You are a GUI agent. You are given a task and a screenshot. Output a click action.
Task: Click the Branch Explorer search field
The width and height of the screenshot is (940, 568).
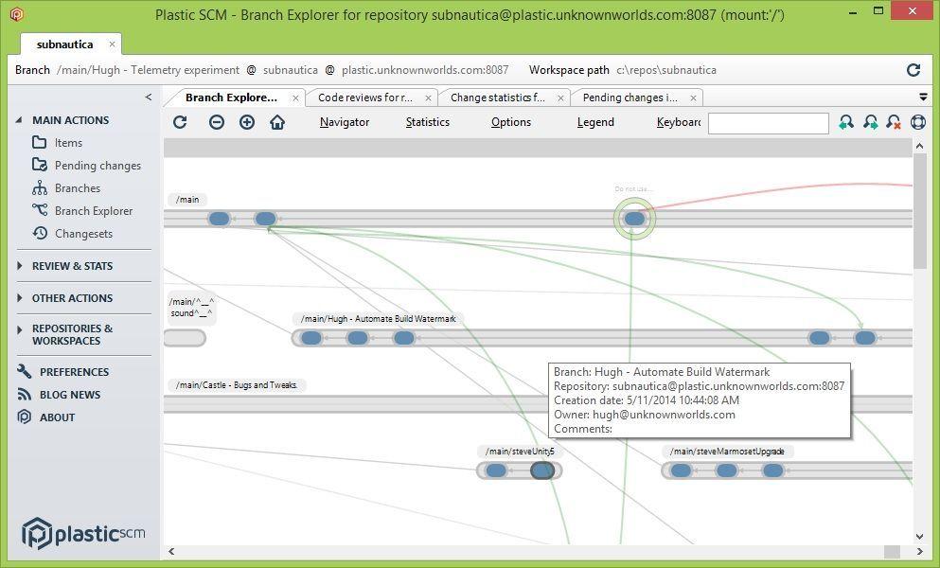coord(768,123)
